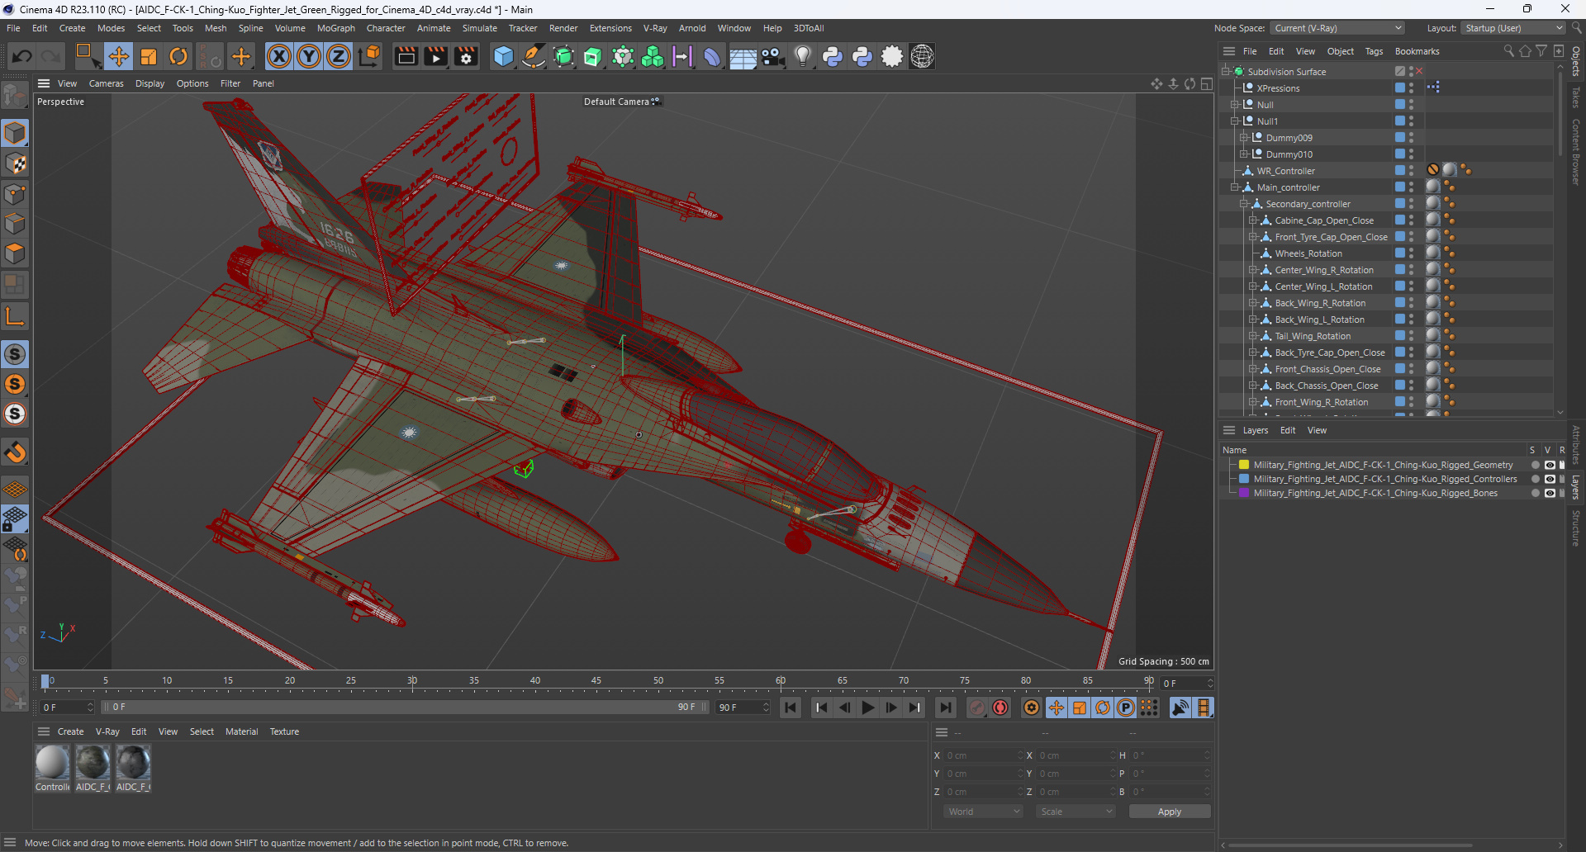Image resolution: width=1586 pixels, height=852 pixels.
Task: Click the wireframe globe icon in toolbar
Action: coord(922,56)
